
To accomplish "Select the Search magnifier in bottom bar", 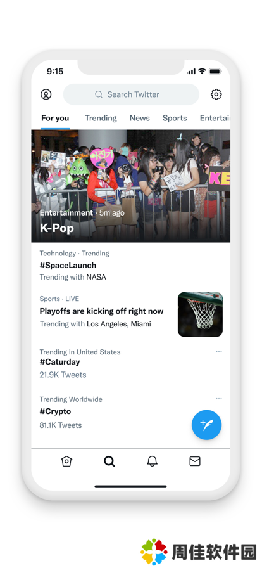I will point(109,461).
